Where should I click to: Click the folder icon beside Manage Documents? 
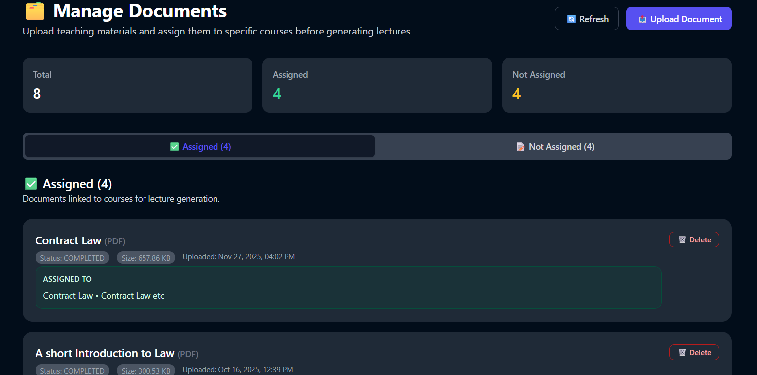coord(35,11)
